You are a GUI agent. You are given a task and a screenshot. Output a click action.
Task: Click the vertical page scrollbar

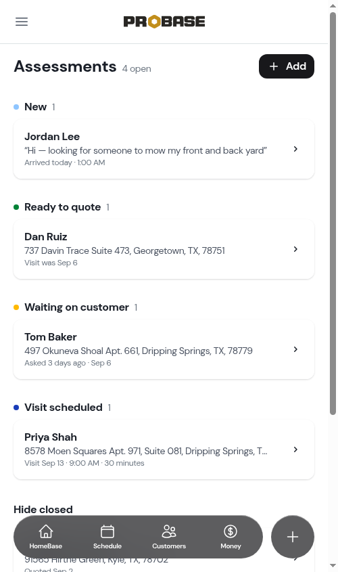pos(333,213)
